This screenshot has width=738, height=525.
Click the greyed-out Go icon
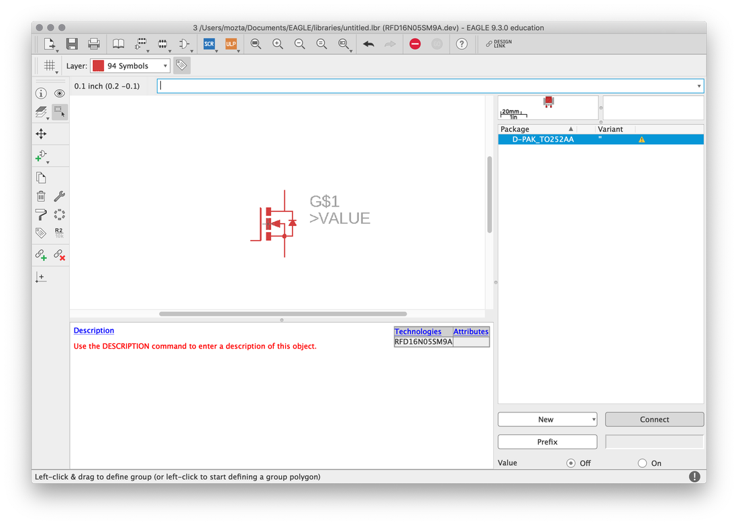[437, 44]
